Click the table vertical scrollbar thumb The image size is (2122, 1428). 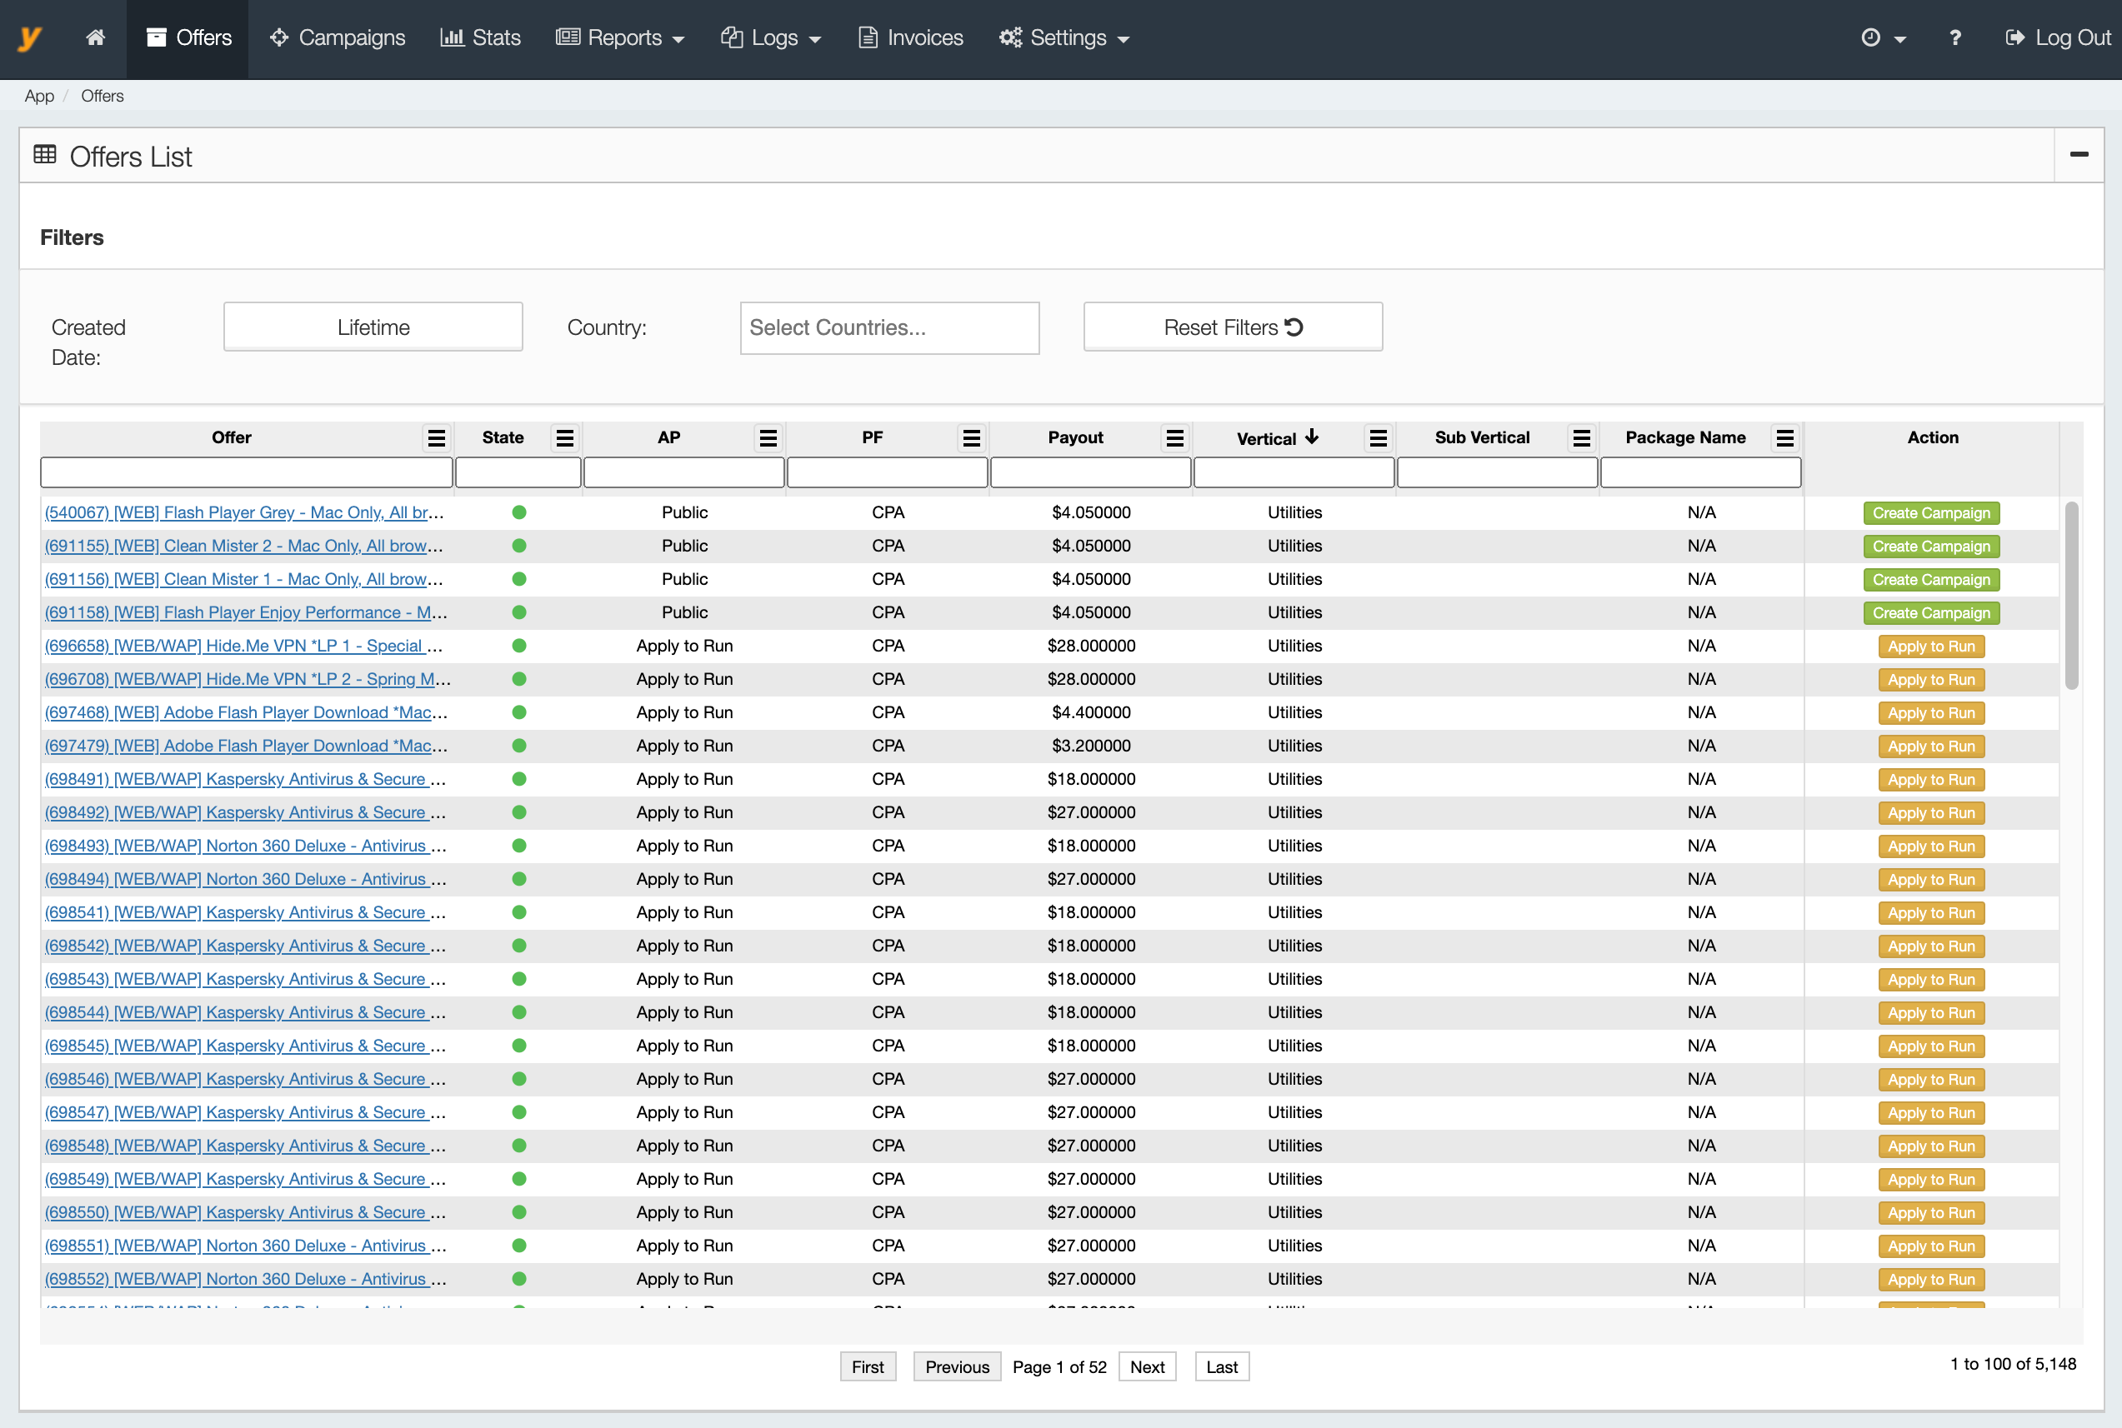point(2071,596)
